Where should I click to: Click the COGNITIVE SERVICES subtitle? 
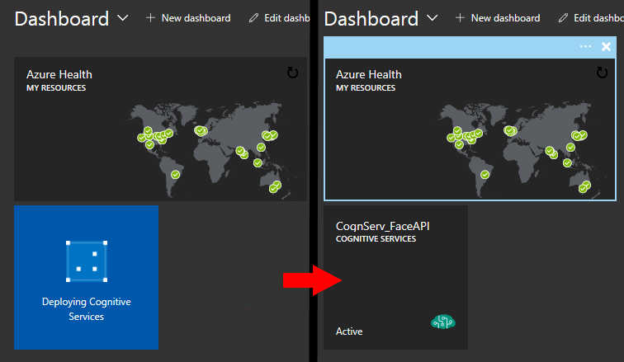(376, 239)
